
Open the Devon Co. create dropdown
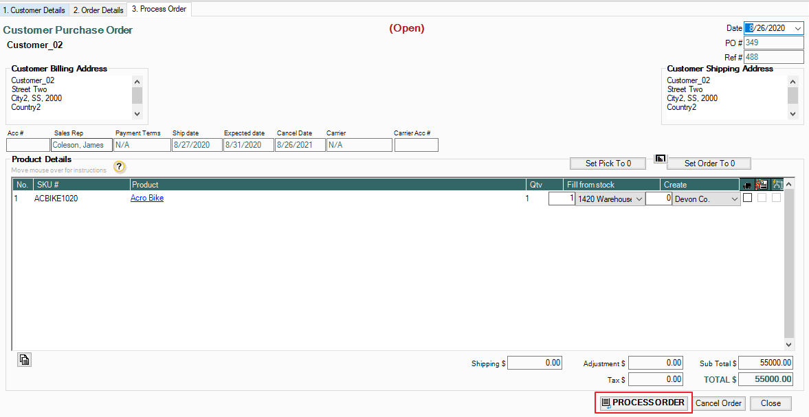pyautogui.click(x=735, y=199)
